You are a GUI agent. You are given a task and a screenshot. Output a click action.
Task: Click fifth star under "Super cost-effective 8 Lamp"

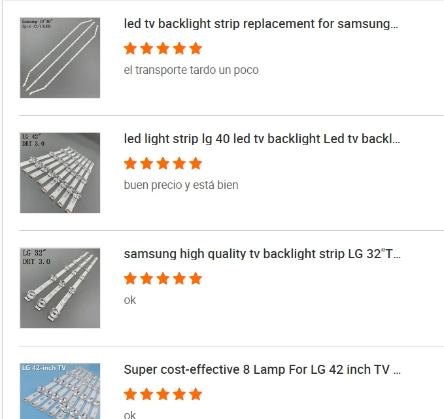click(x=196, y=394)
